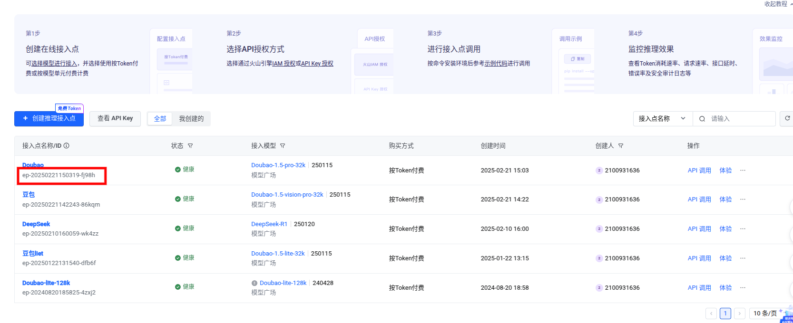Expand the 接入点名称 search type dropdown
This screenshot has height=323, width=793.
662,119
